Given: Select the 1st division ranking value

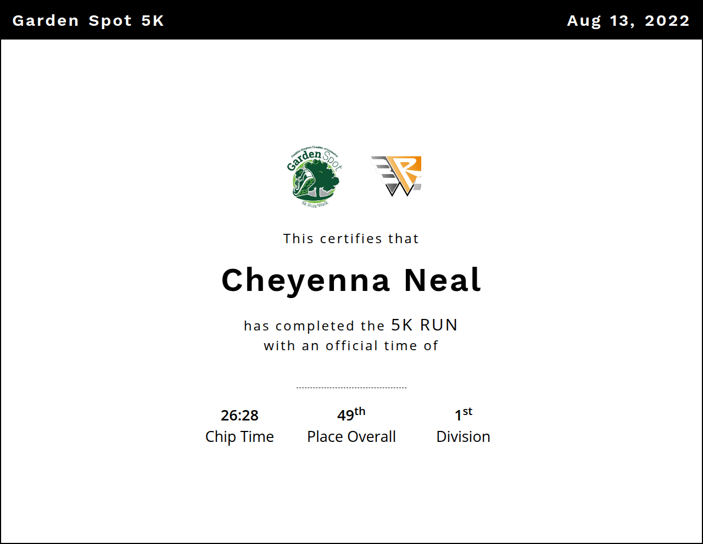Looking at the screenshot, I should [463, 414].
